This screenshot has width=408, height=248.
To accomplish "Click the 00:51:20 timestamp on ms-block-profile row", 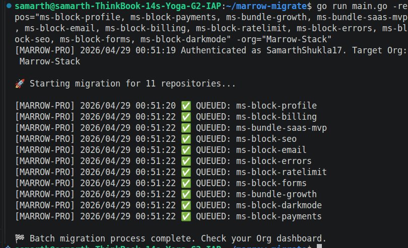I will point(156,106).
